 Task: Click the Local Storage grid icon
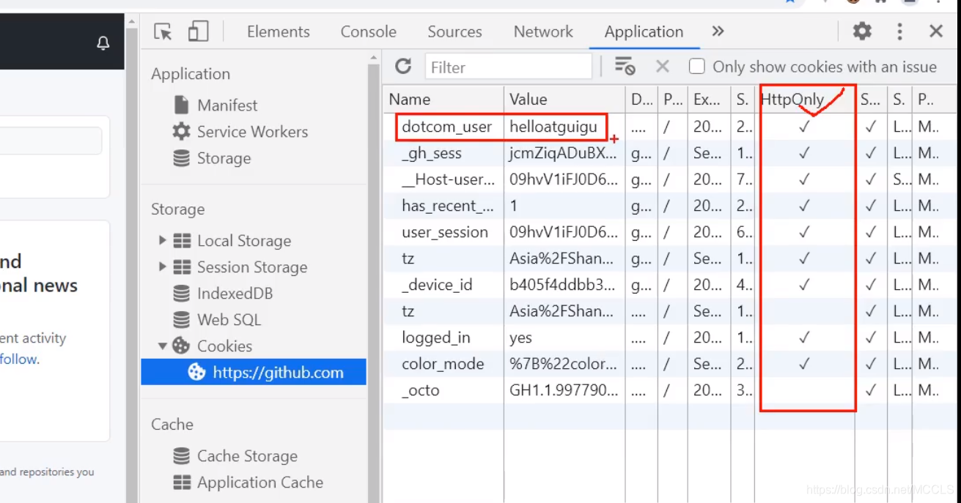click(x=182, y=240)
